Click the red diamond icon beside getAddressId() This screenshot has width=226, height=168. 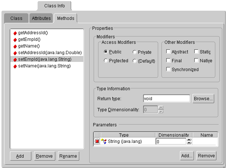point(15,33)
